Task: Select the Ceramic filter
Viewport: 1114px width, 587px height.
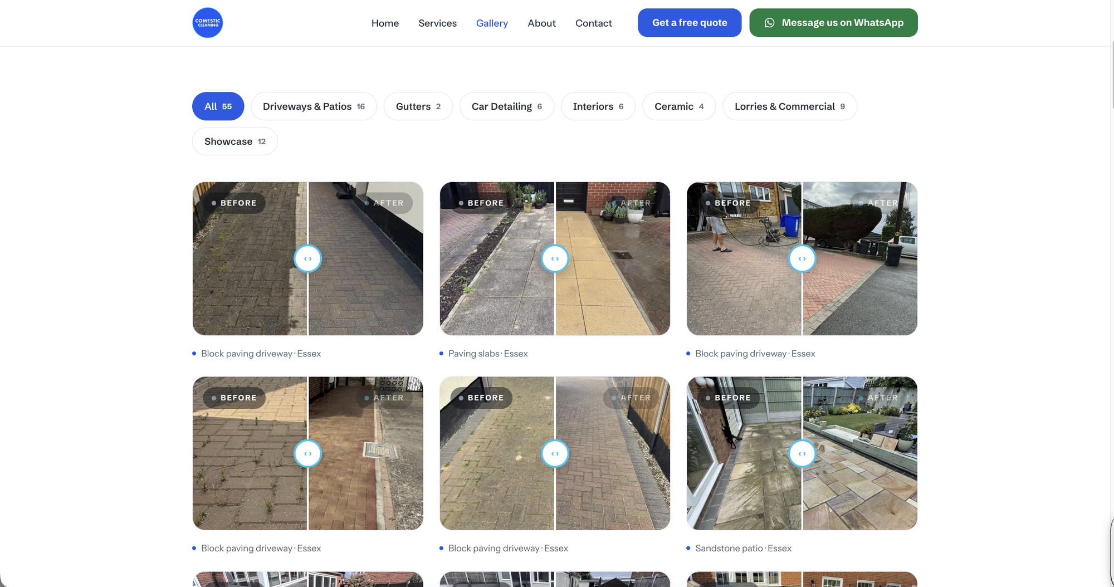Action: [x=679, y=106]
